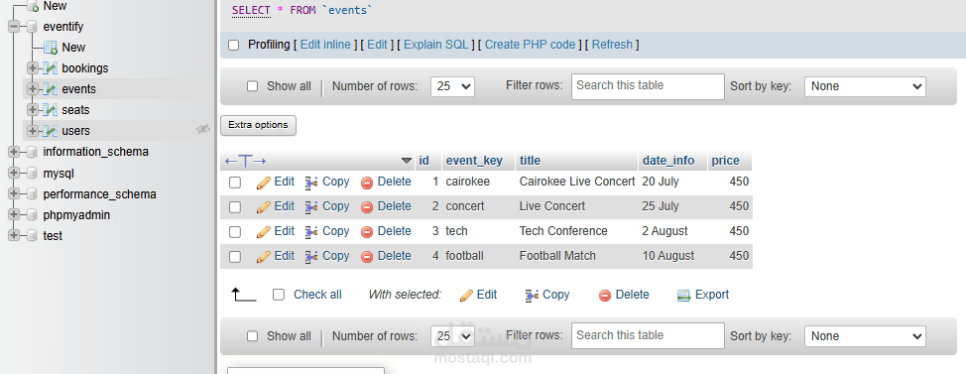Open the mysql database in the tree

tap(59, 174)
